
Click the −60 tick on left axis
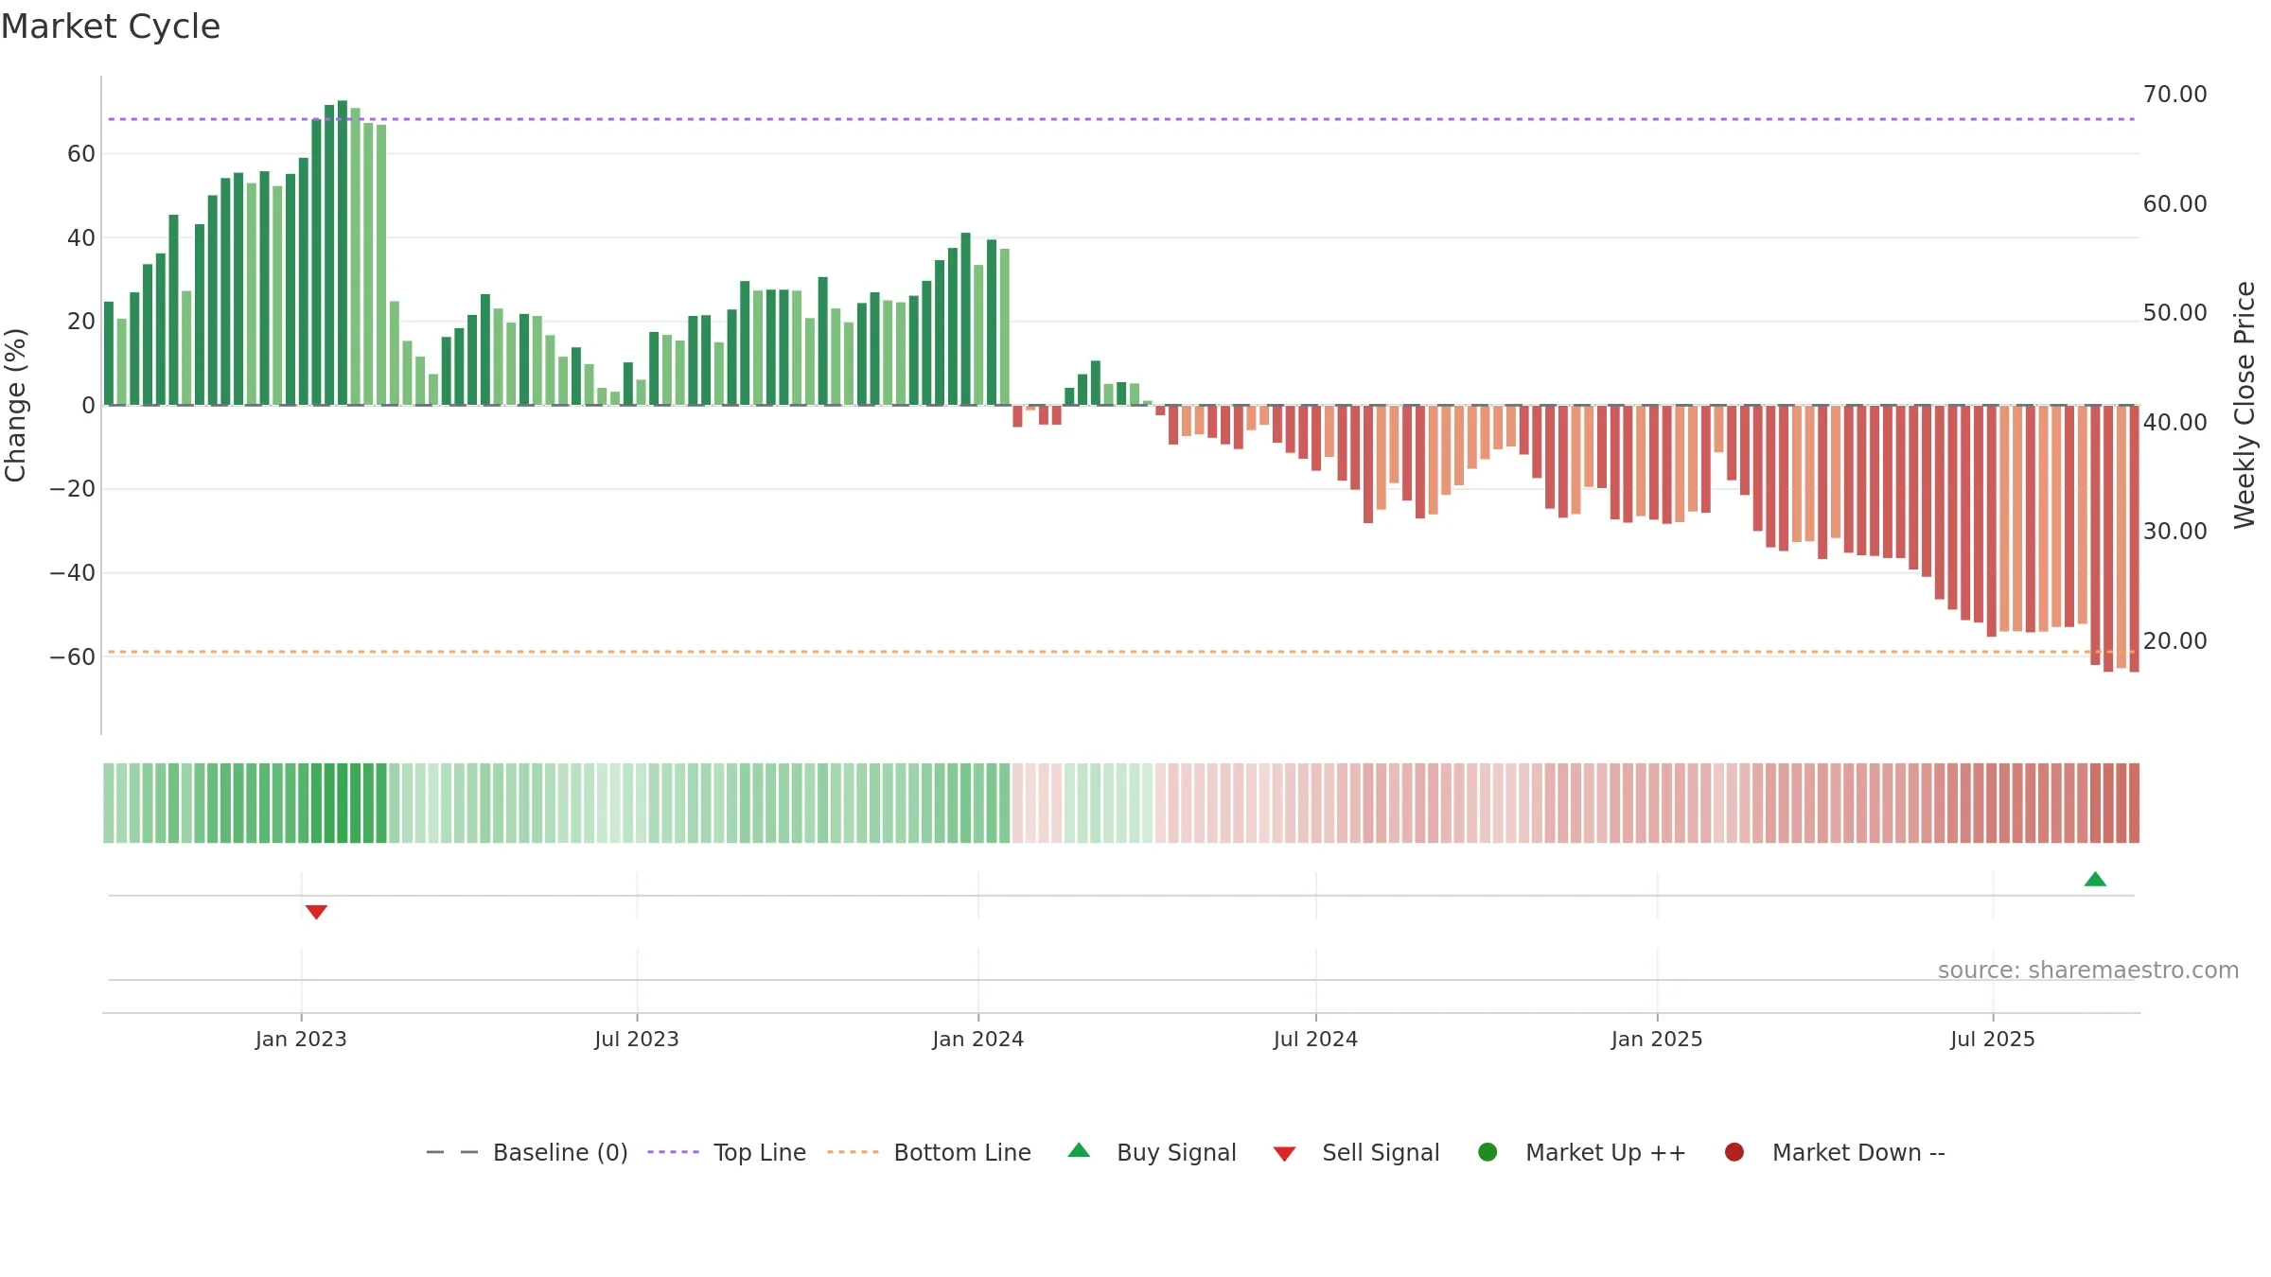73,657
